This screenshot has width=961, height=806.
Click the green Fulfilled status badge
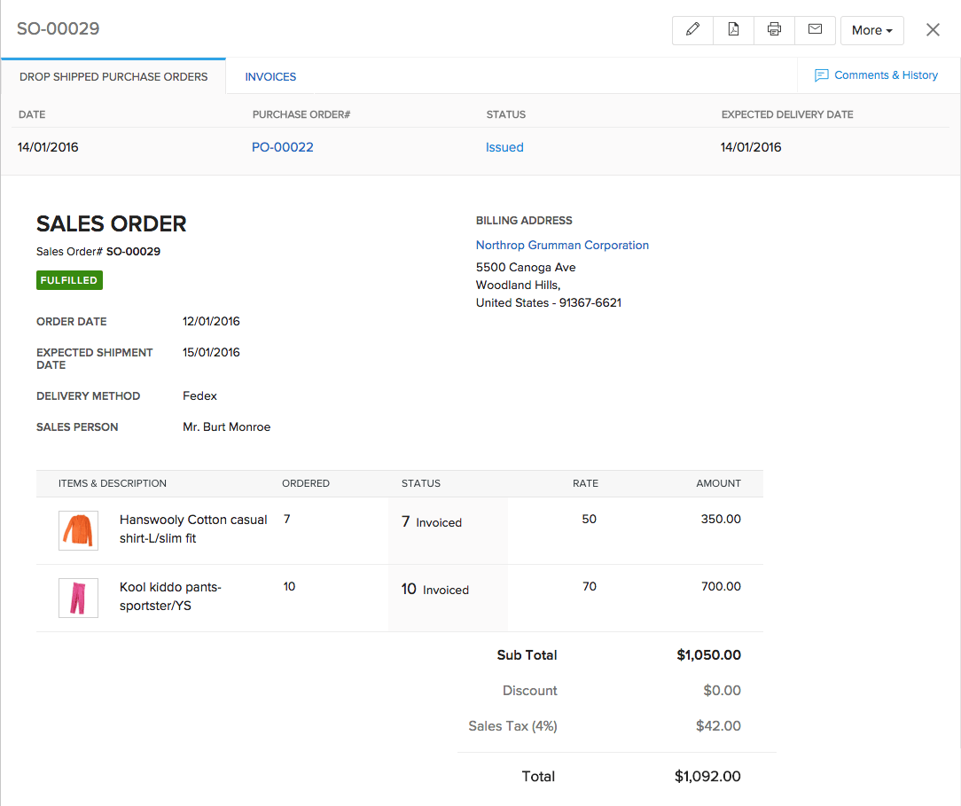pyautogui.click(x=69, y=280)
